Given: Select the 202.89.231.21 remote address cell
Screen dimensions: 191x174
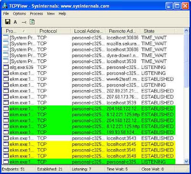Looking at the screenshot, I should 122,91.
